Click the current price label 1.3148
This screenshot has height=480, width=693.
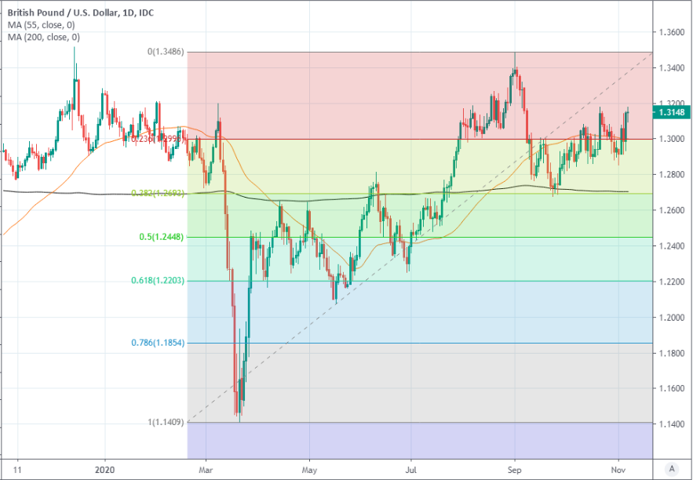[673, 112]
